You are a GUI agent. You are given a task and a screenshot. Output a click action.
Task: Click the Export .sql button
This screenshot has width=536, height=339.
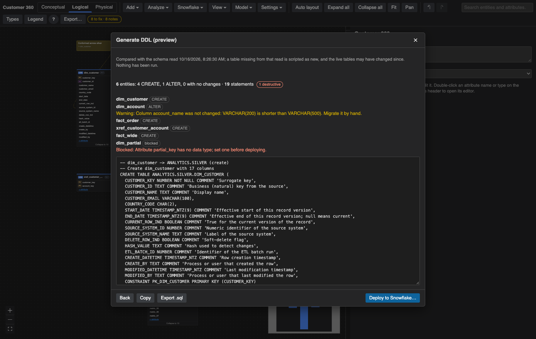click(x=172, y=298)
